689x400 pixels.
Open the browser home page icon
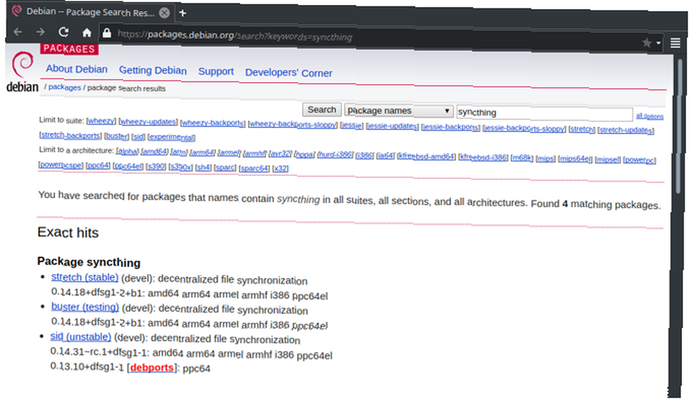pyautogui.click(x=87, y=32)
